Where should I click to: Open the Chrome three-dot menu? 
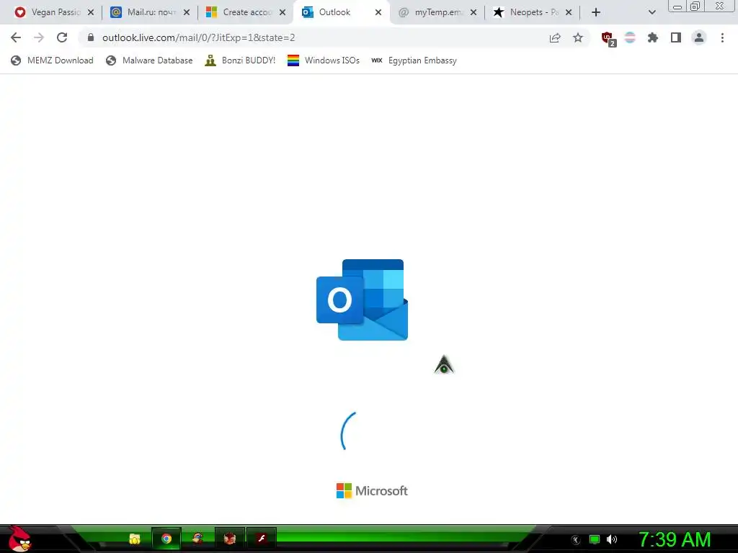tap(722, 37)
